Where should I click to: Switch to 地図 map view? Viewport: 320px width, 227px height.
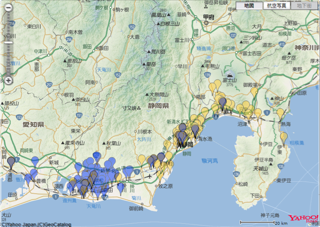(249, 5)
